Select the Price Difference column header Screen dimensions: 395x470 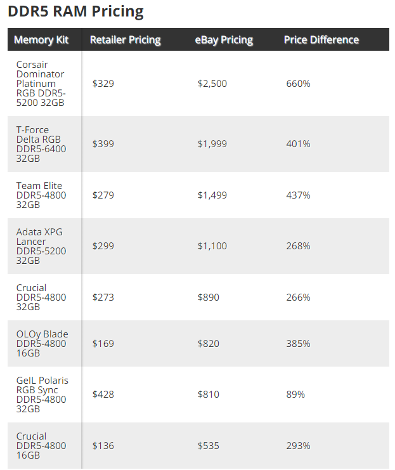point(321,40)
